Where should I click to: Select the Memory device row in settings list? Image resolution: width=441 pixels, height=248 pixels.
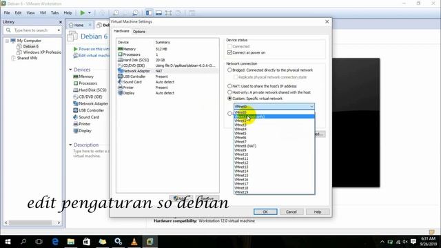167,49
